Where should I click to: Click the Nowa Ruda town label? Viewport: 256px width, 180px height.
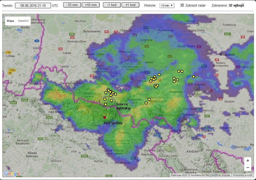pos(178,131)
